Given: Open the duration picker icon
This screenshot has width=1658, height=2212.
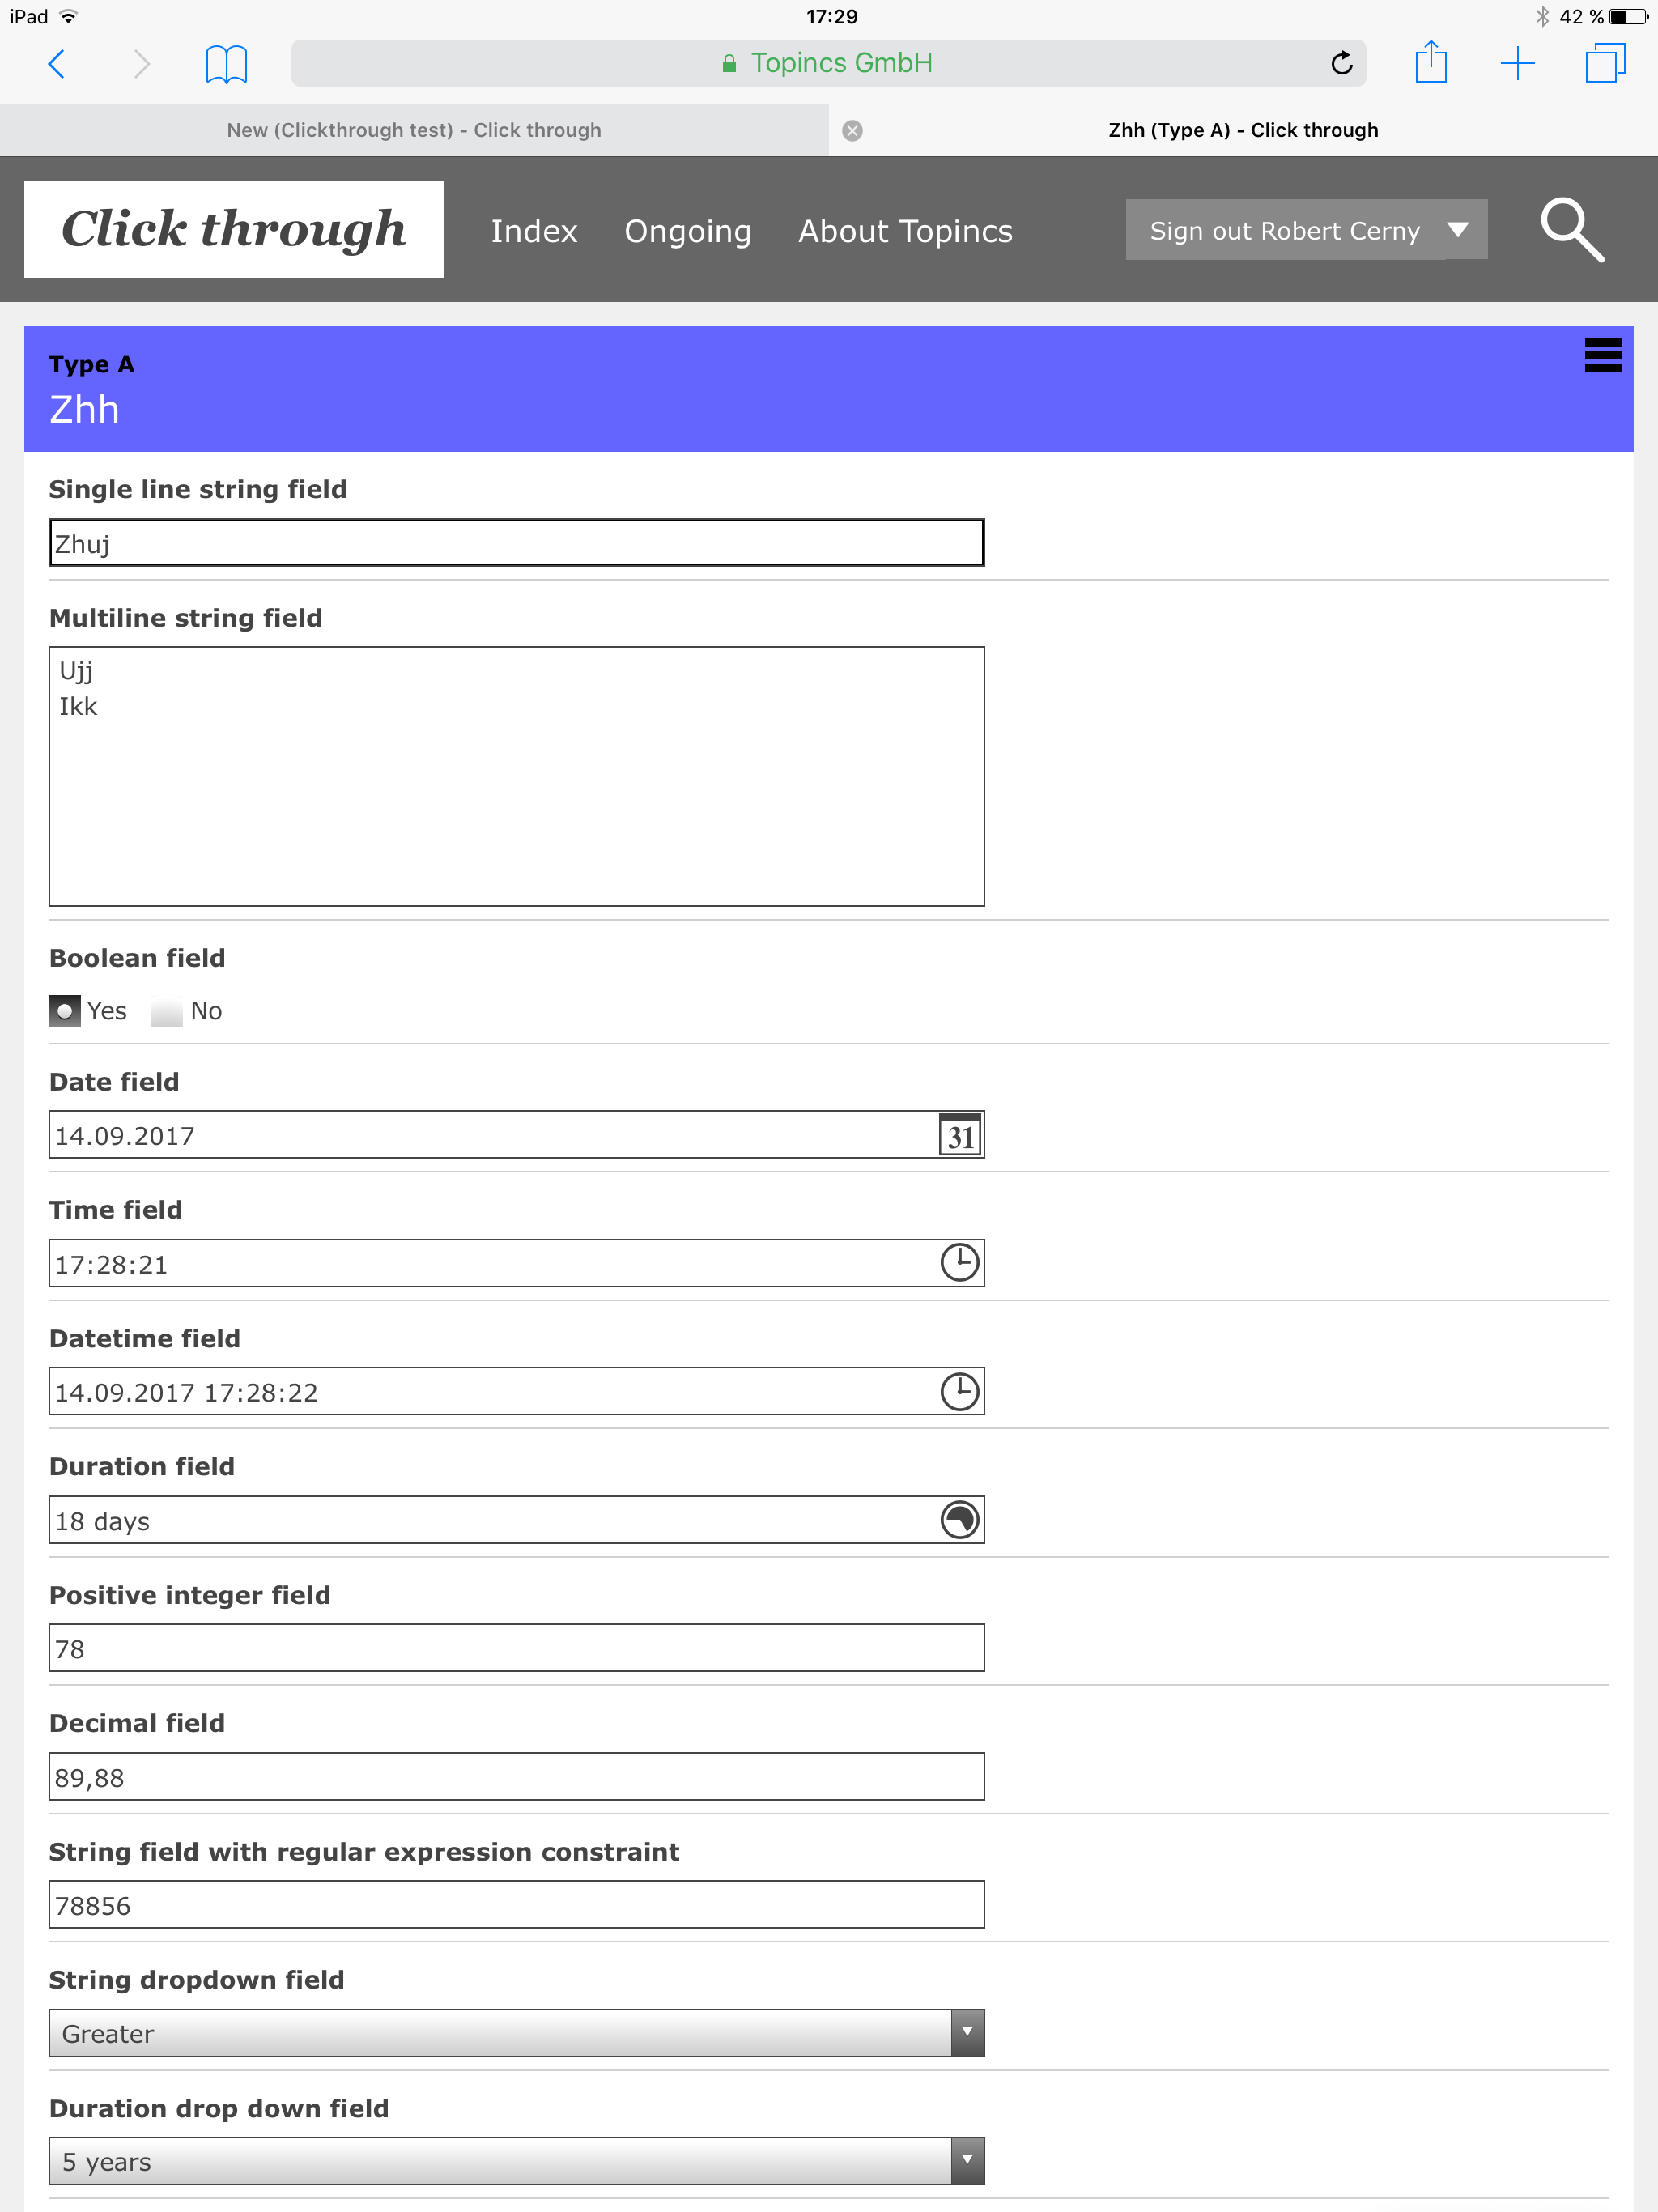Looking at the screenshot, I should coord(960,1520).
